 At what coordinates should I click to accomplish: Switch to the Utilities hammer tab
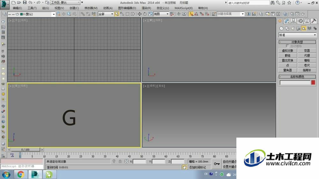pos(314,21)
